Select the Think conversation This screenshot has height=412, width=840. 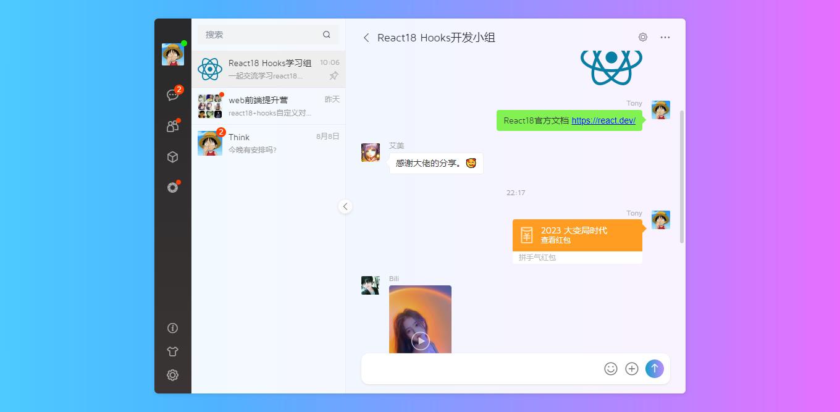tap(269, 143)
